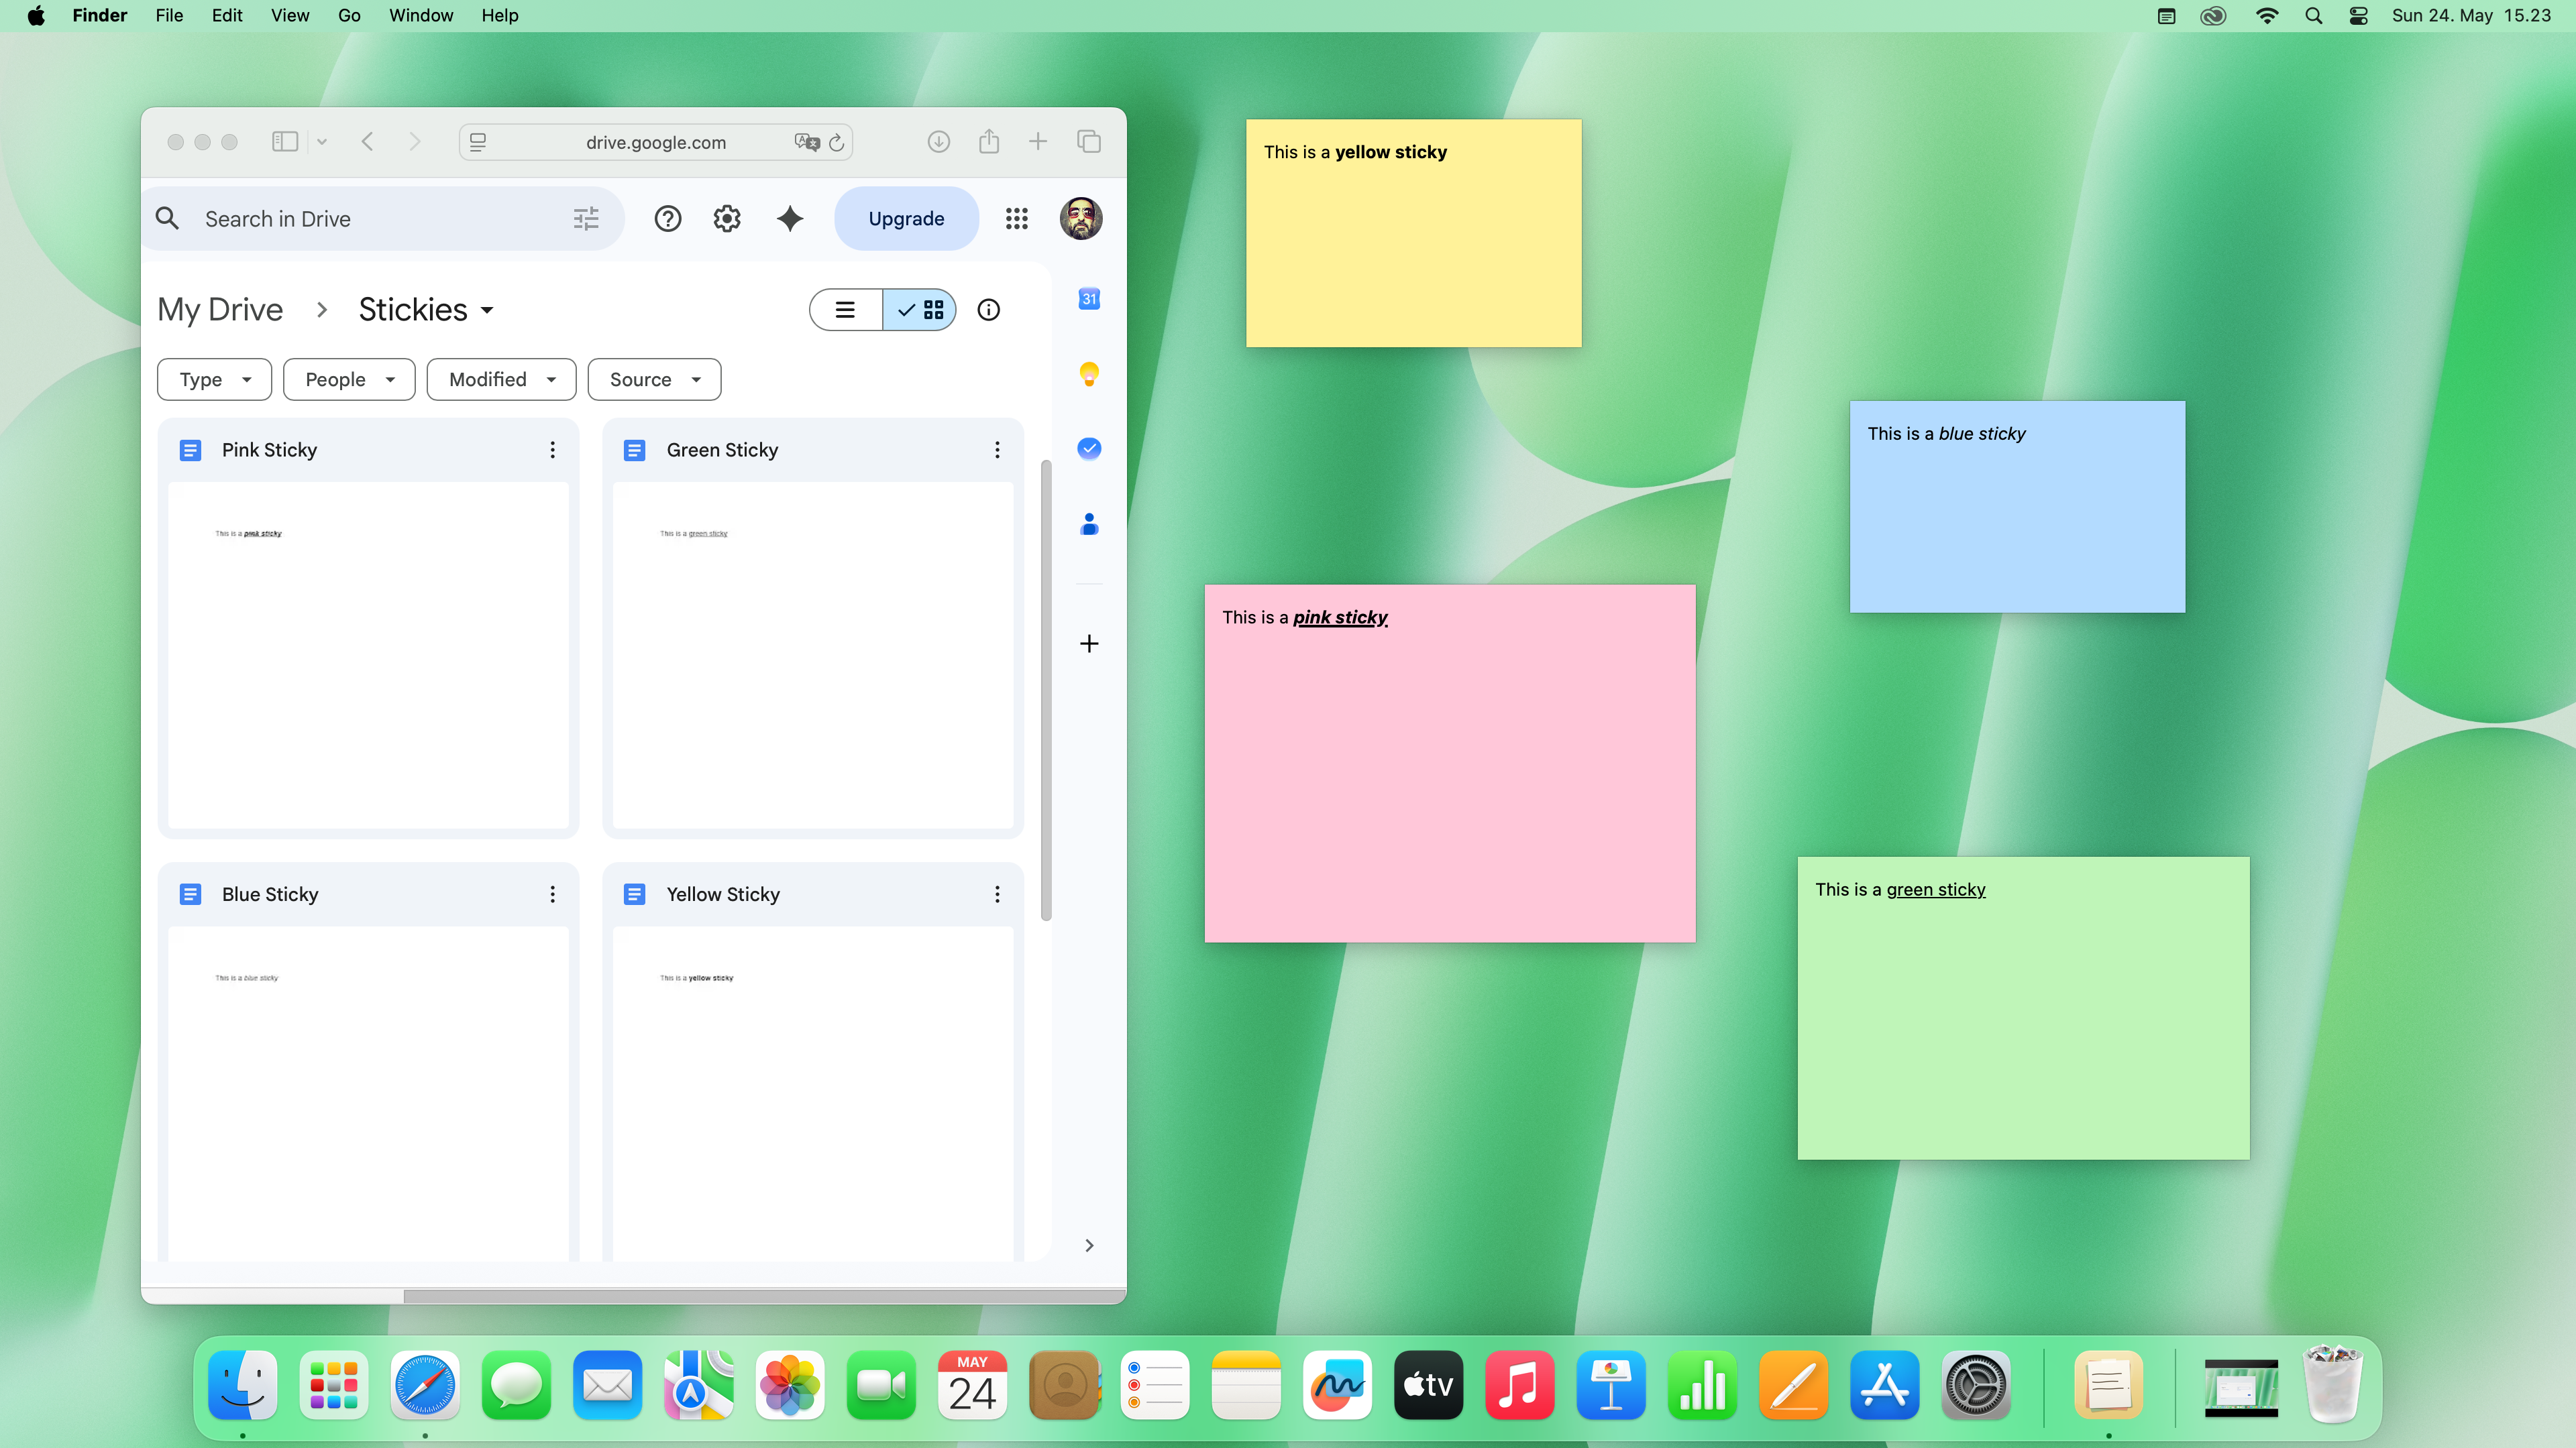Open Google Tasks side panel icon
This screenshot has height=1448, width=2576.
[x=1089, y=448]
